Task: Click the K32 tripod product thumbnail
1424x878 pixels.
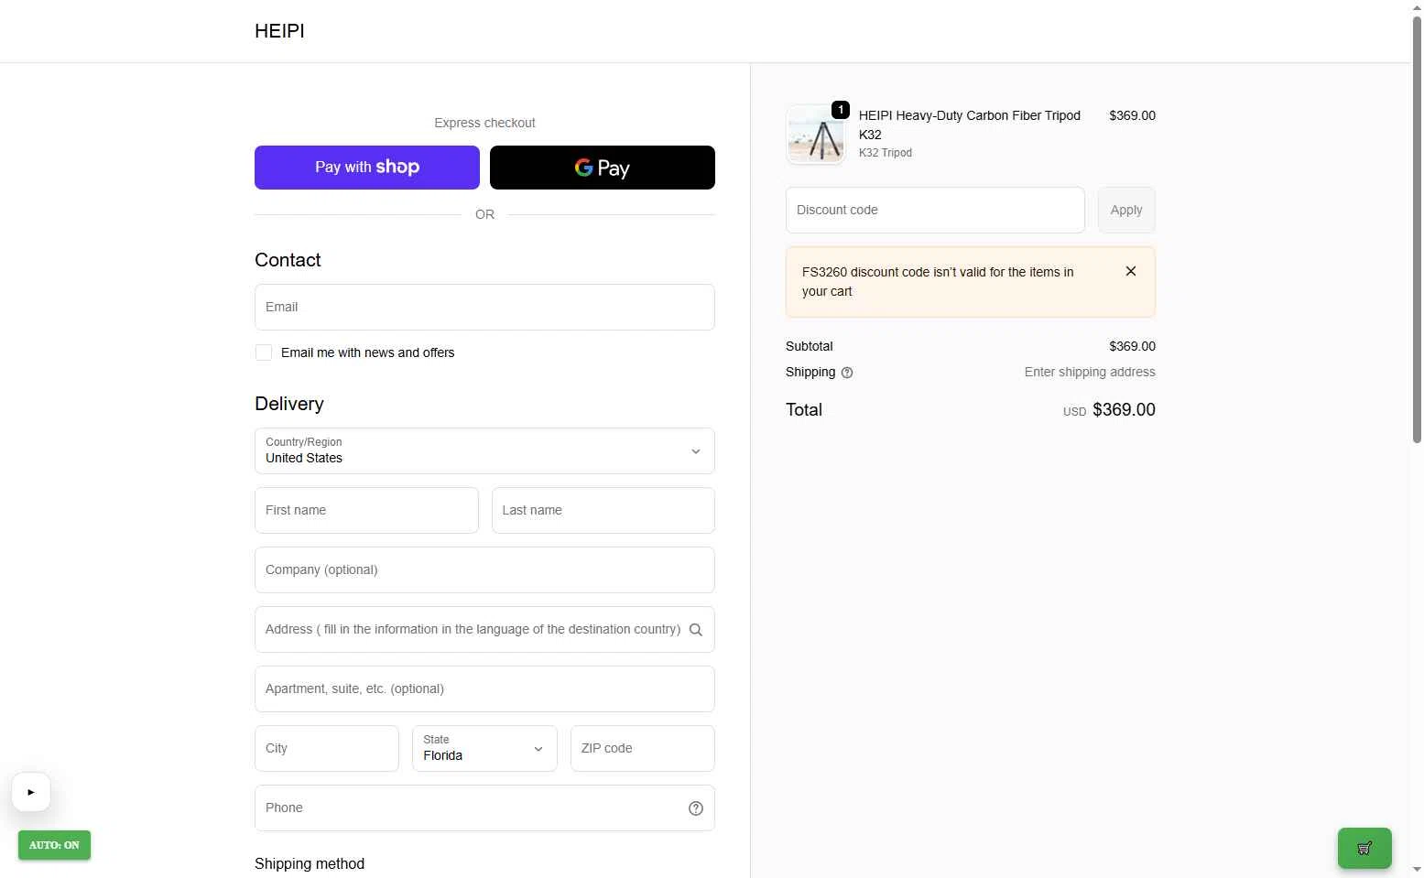Action: coord(816,135)
